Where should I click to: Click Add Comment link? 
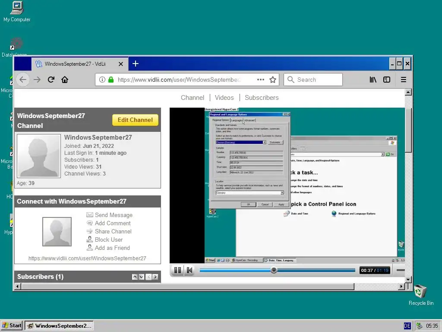pos(113,223)
